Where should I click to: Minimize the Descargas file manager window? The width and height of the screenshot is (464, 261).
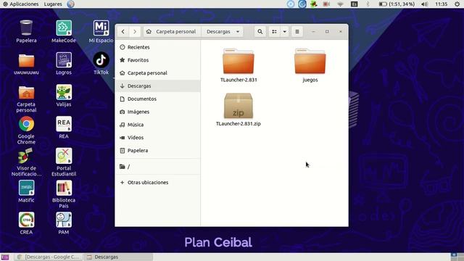point(313,32)
